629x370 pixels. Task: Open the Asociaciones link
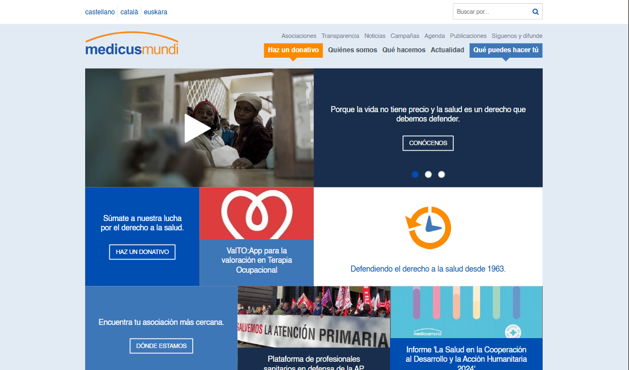click(x=299, y=36)
